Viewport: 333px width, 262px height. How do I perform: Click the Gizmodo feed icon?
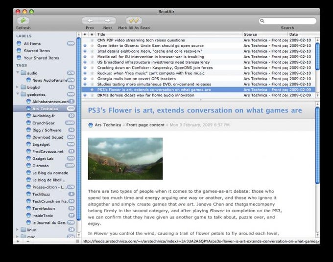pyautogui.click(x=29, y=166)
